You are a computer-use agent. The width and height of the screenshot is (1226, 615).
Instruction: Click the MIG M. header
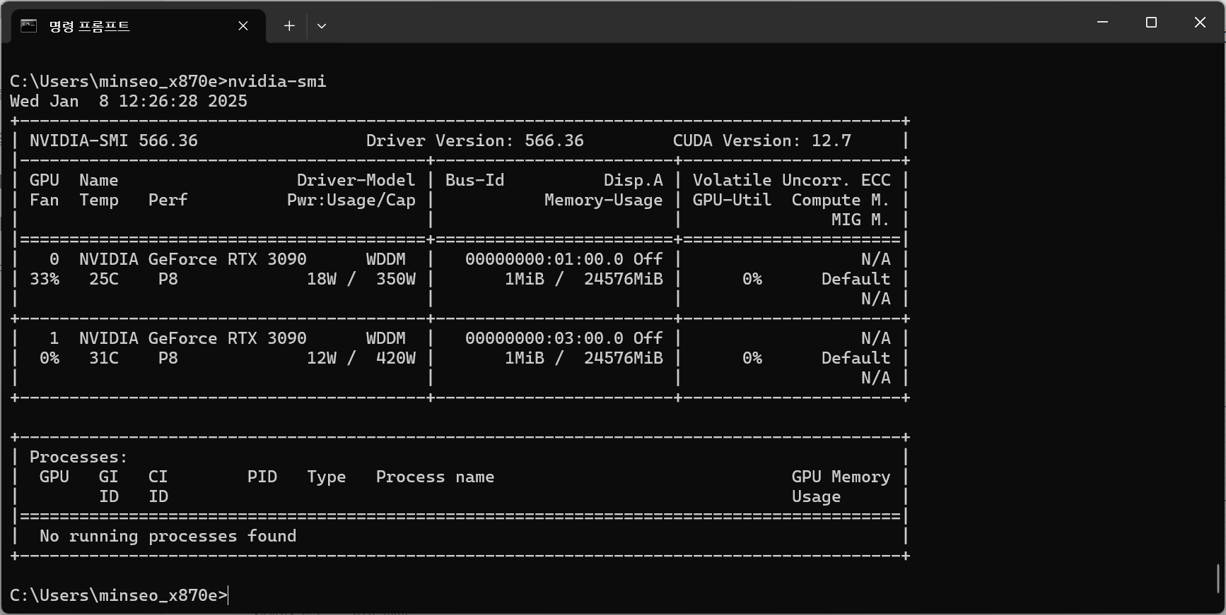(x=860, y=220)
